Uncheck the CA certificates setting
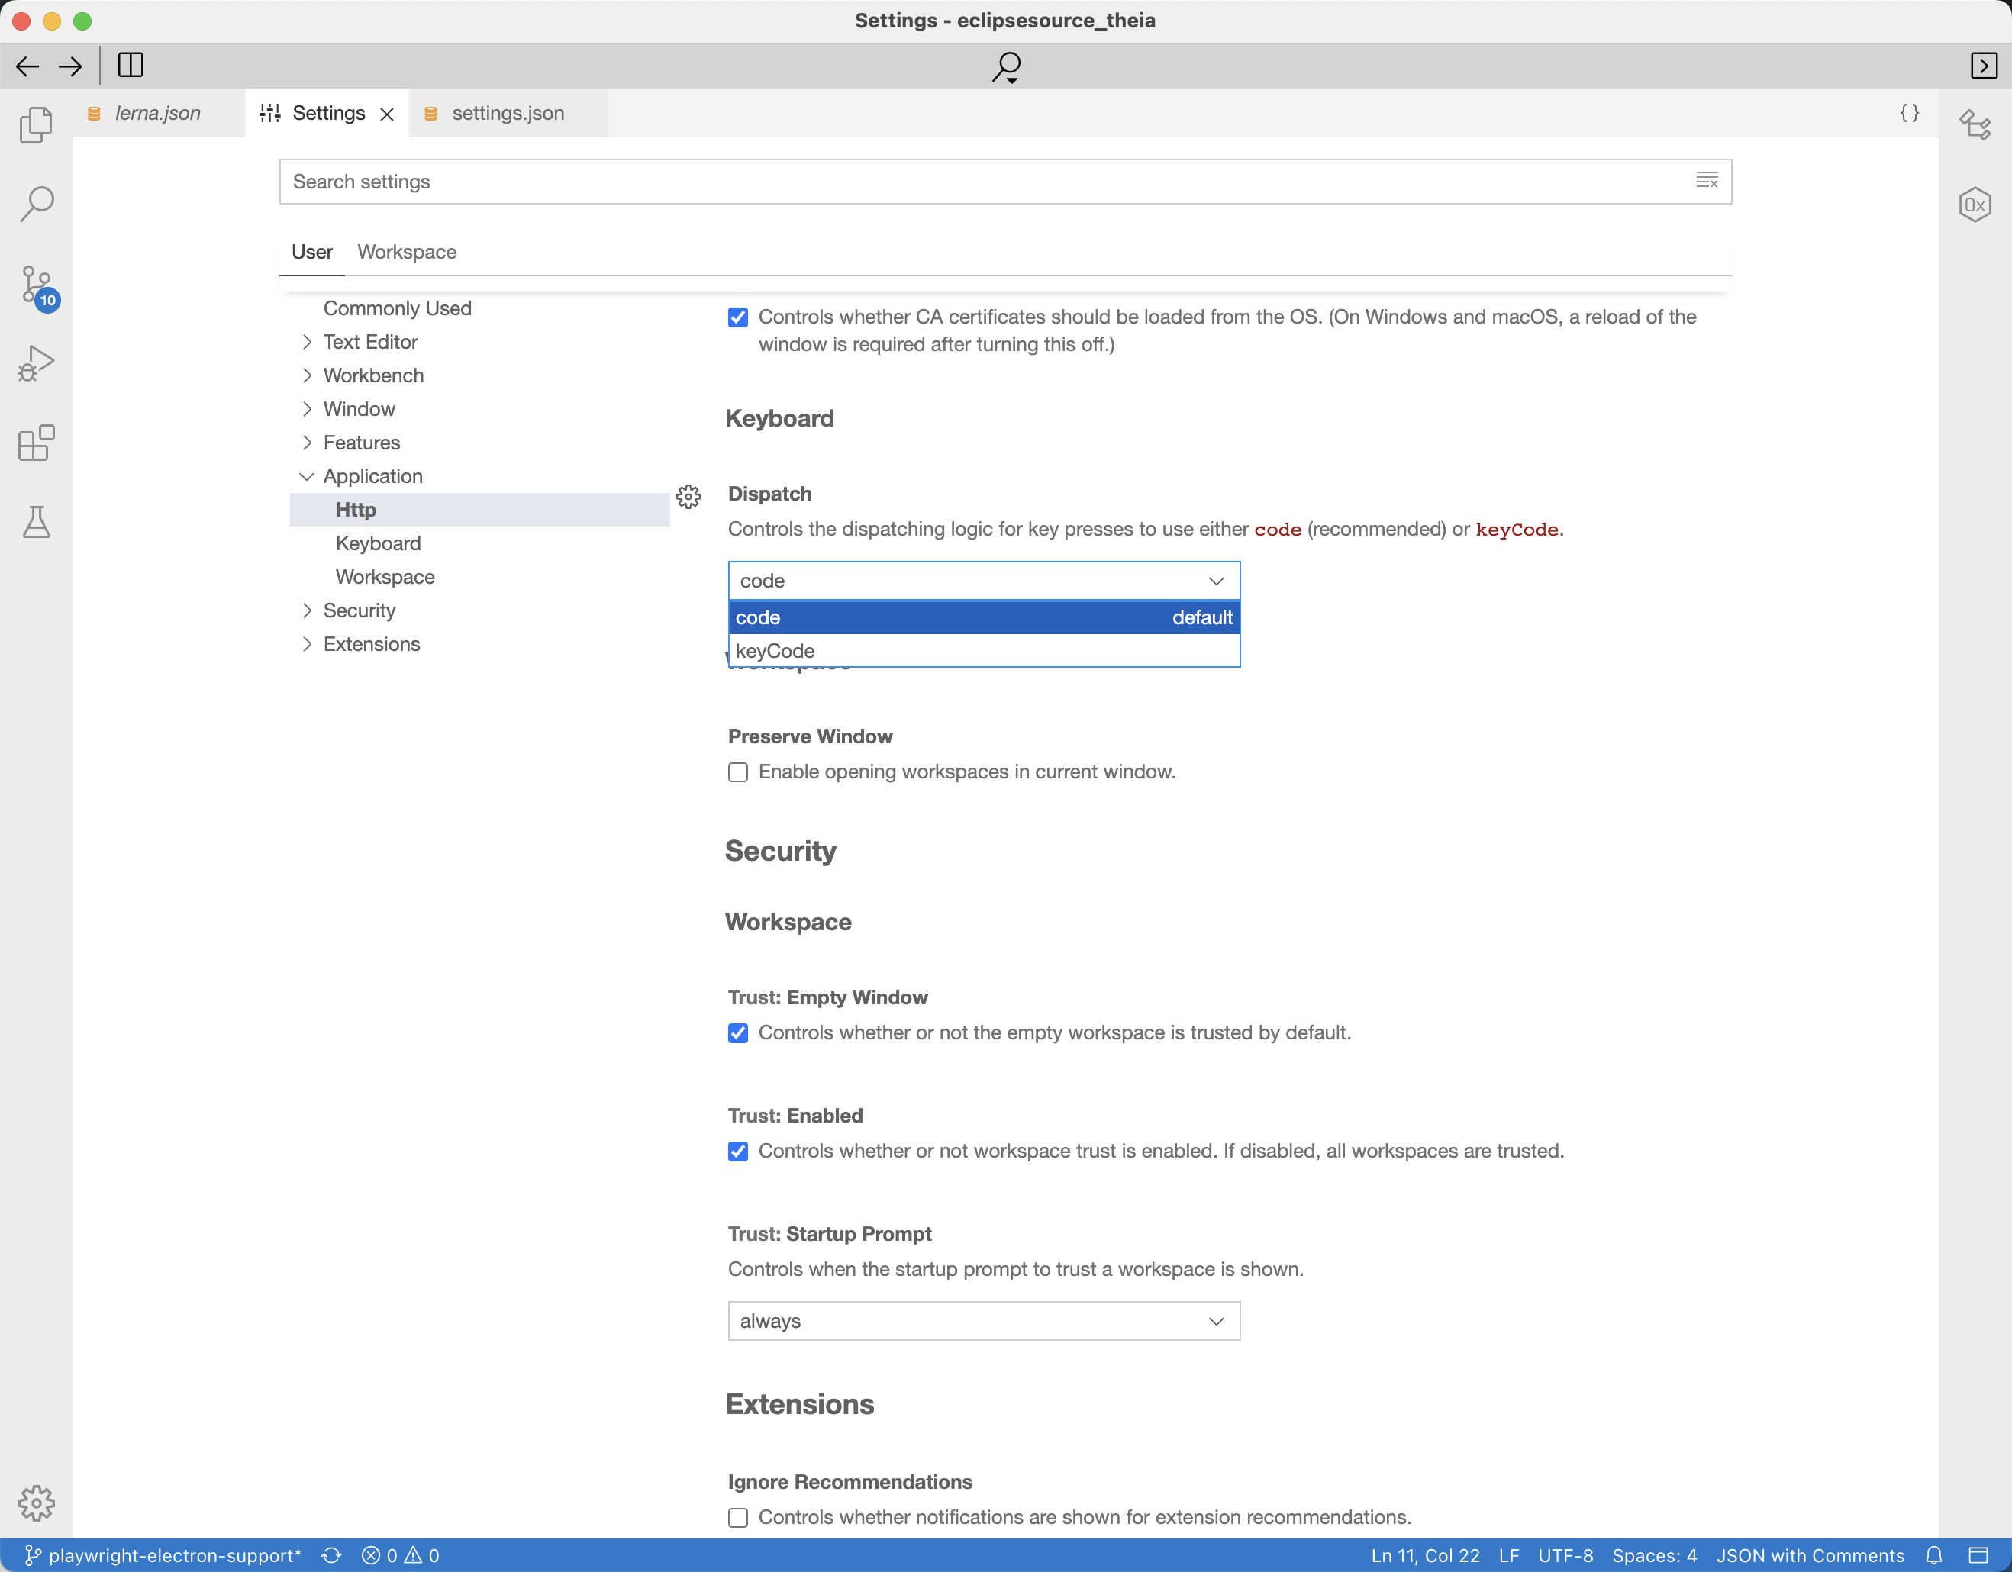 737,317
